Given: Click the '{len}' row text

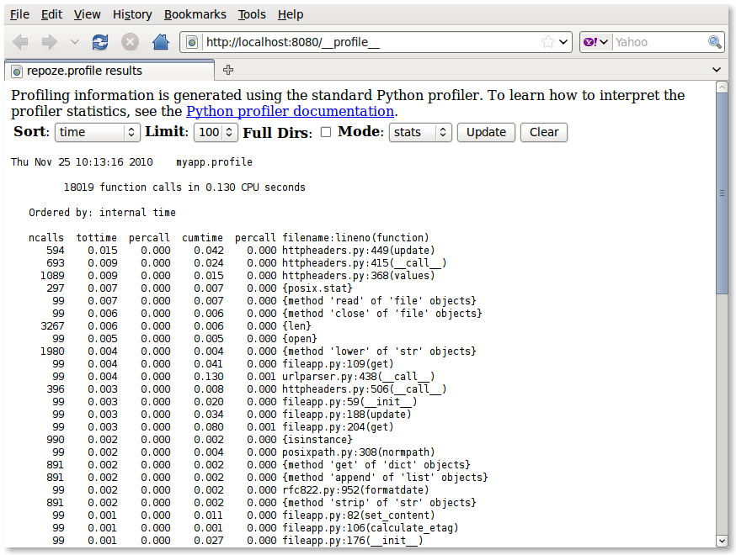Looking at the screenshot, I should tap(296, 326).
